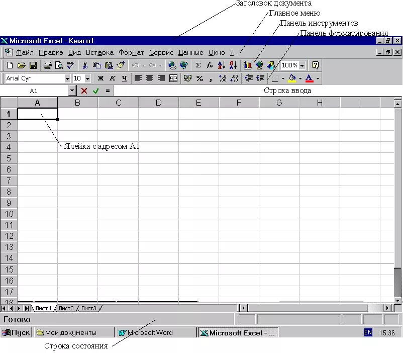The image size is (403, 353).
Task: Activate the Format Painter brush icon
Action: [121, 65]
